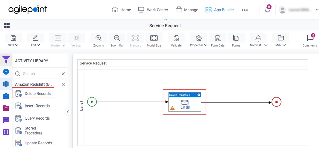Select the Model Size icon

point(154,38)
